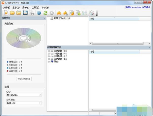
Task: Click the open image file folder icon
Action: (19, 13)
